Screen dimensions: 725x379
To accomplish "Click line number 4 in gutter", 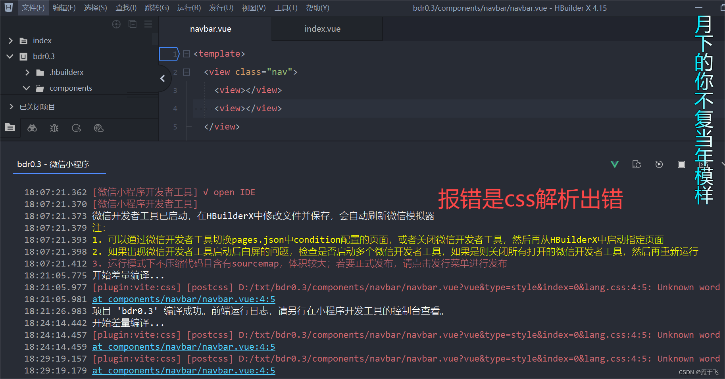I will [175, 109].
